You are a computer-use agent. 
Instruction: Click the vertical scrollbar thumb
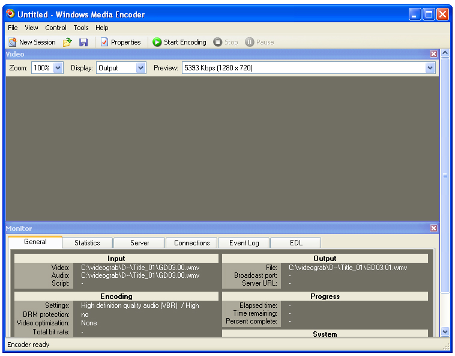pos(445,176)
